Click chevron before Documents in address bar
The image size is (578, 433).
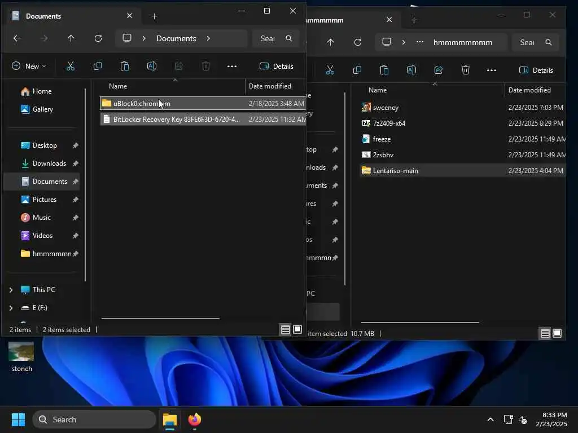[x=144, y=38]
